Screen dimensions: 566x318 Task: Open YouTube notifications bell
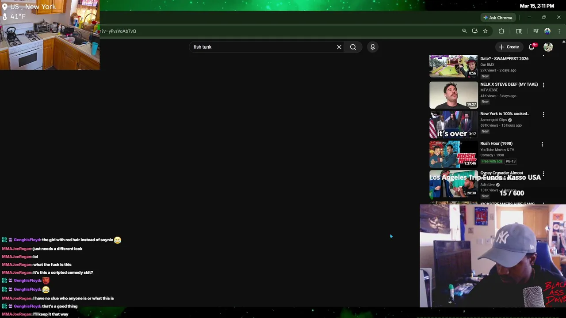coord(532,47)
